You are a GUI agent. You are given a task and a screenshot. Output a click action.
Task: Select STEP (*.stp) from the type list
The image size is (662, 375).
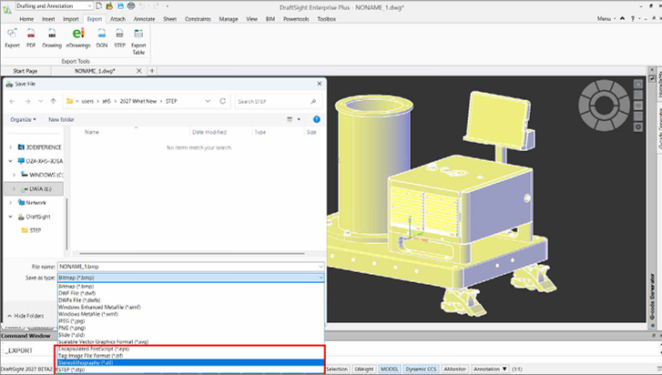click(191, 370)
